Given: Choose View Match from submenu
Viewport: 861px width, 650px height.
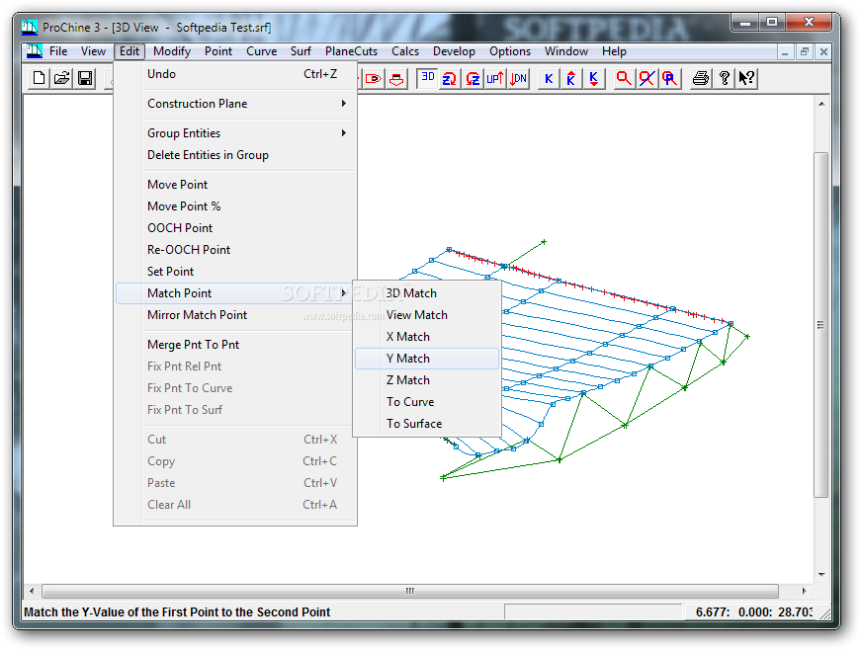Looking at the screenshot, I should tap(427, 315).
